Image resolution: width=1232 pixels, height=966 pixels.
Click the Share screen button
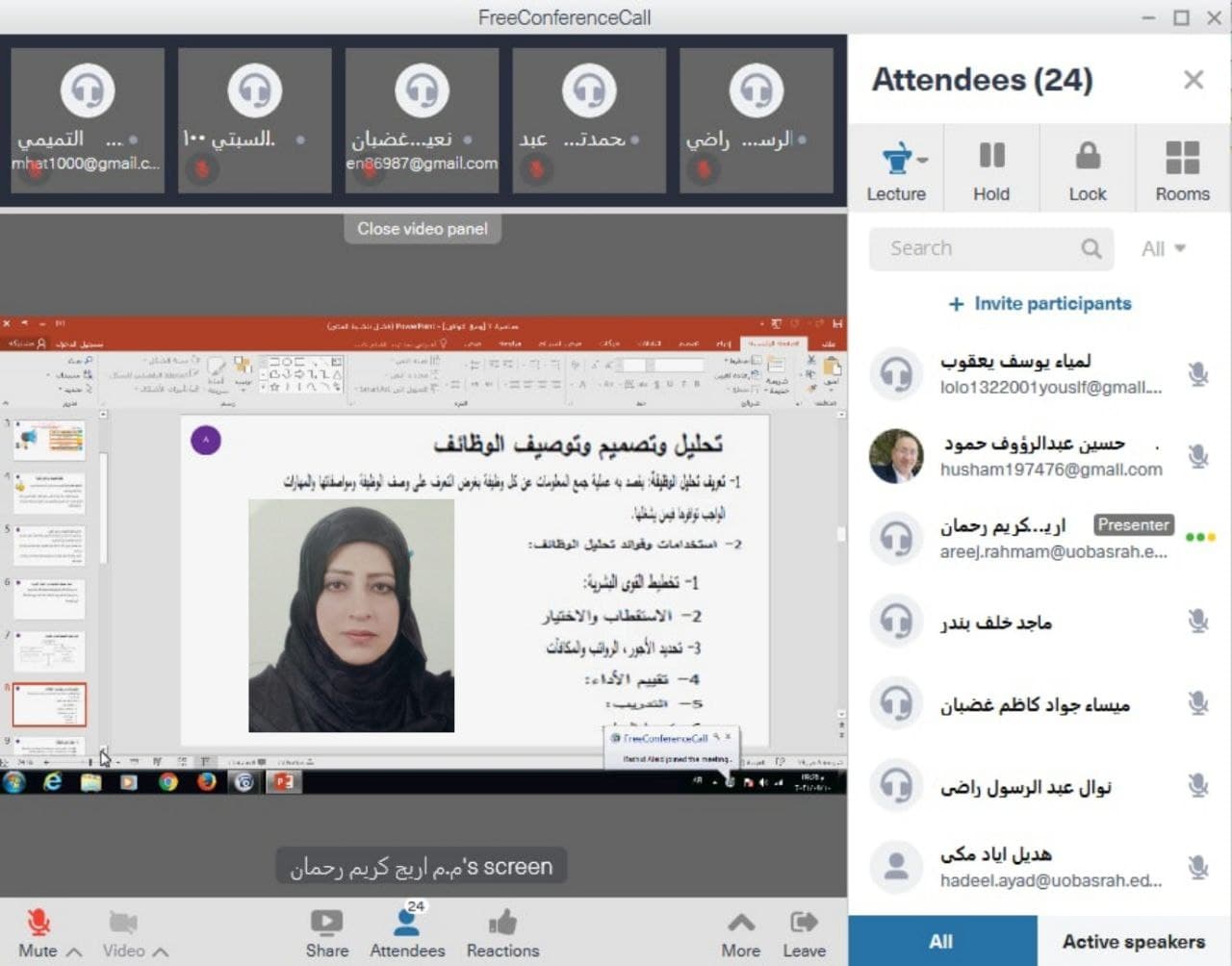point(327,932)
